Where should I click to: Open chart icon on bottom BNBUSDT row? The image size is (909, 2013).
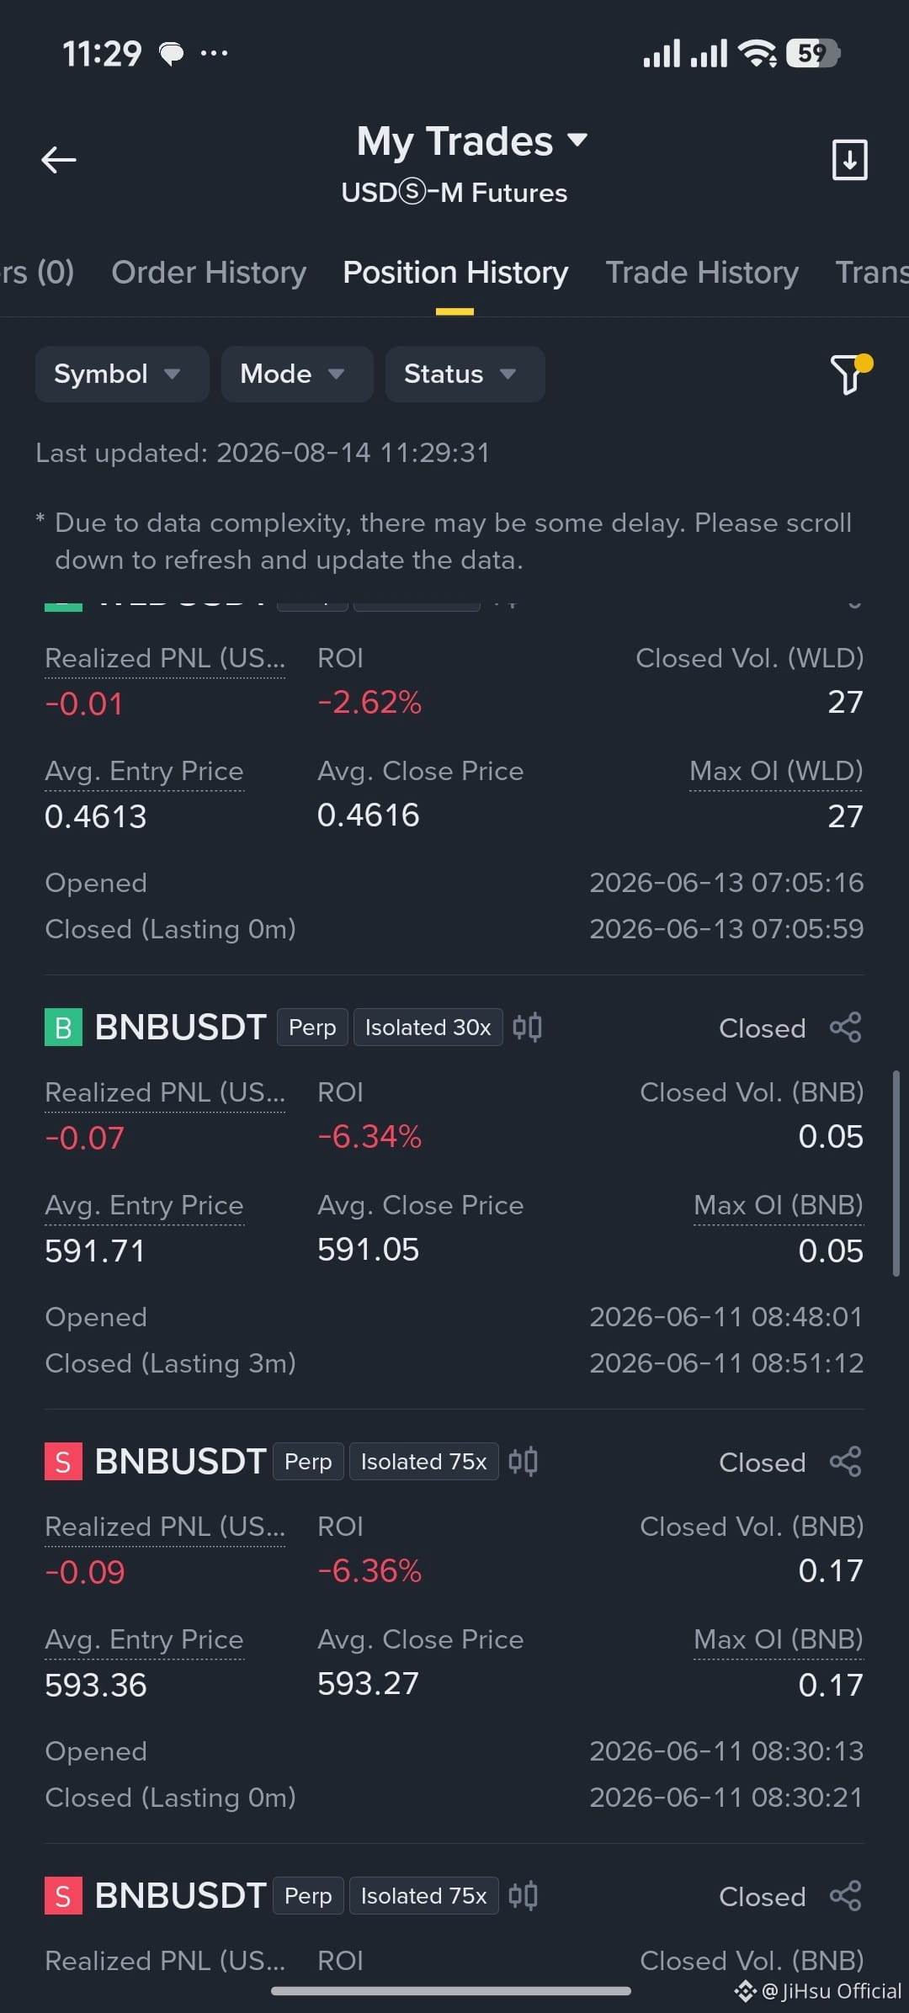coord(524,1896)
